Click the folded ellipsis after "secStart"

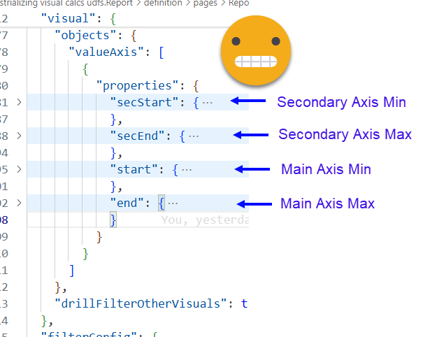coord(208,103)
